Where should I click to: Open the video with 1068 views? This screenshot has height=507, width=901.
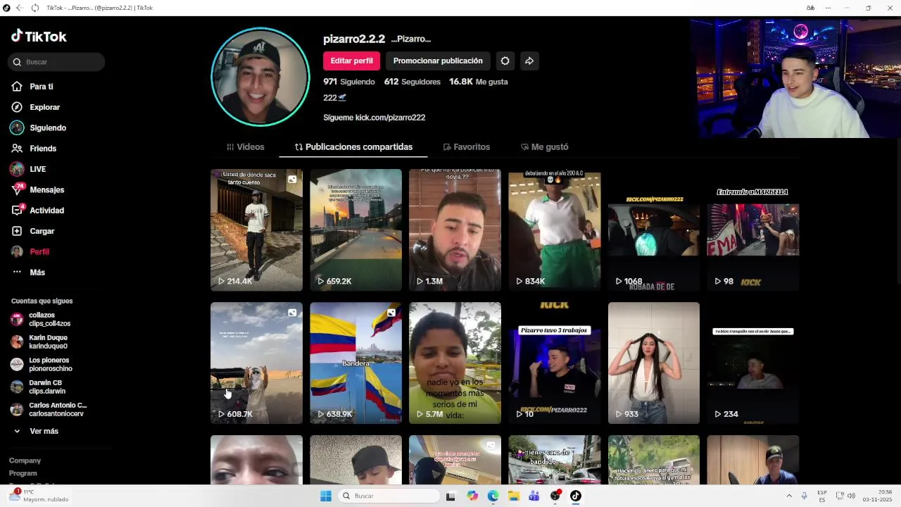[x=654, y=230]
